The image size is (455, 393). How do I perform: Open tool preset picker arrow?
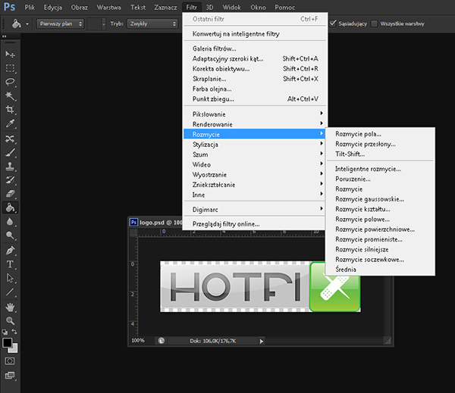[27, 24]
